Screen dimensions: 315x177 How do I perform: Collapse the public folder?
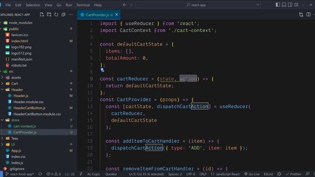14,29
